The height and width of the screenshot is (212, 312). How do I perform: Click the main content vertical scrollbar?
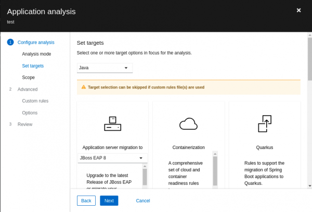point(309,63)
